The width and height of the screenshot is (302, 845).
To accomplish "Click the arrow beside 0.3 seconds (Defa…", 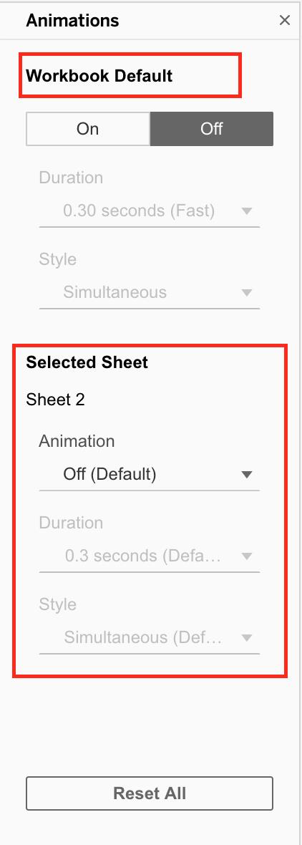I will point(247,556).
